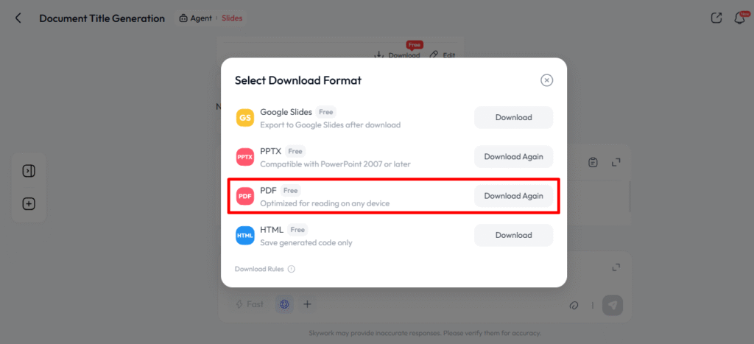The height and width of the screenshot is (344, 754).
Task: Open the notifications bell
Action: click(739, 18)
